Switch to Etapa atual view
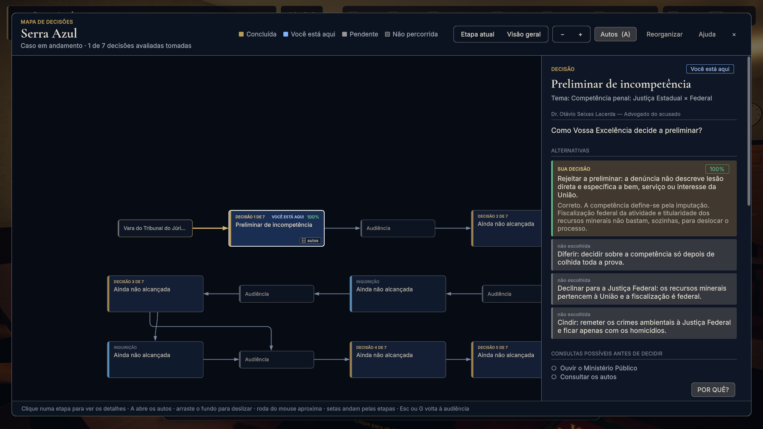Image resolution: width=763 pixels, height=429 pixels. pos(477,35)
